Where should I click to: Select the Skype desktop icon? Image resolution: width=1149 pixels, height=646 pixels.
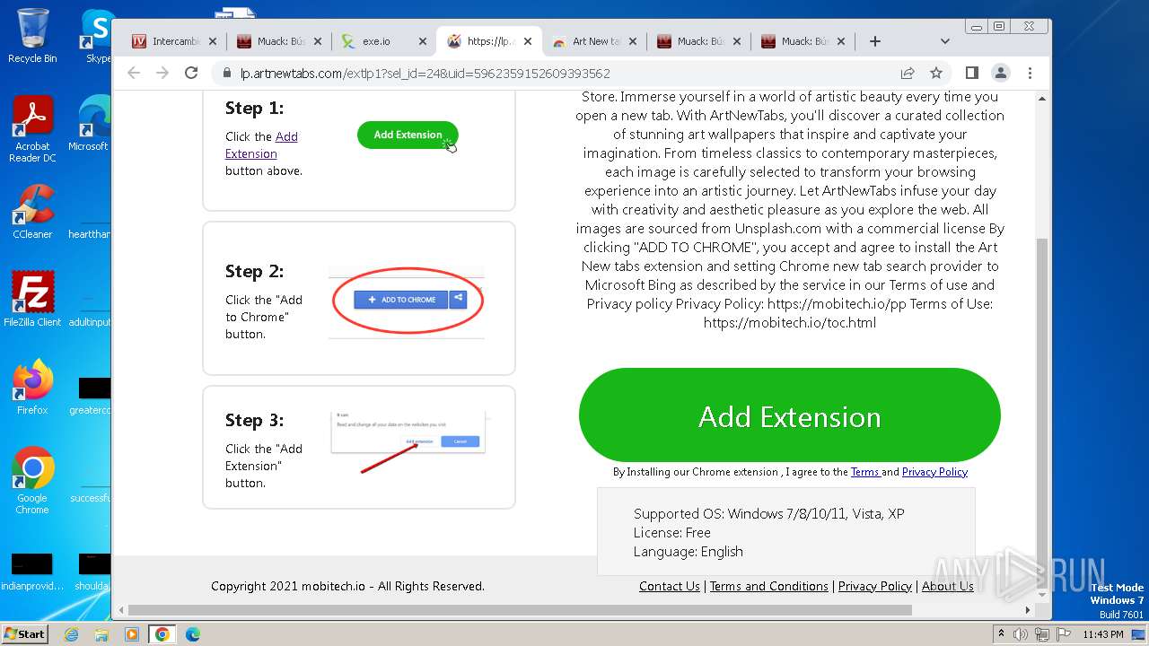[x=95, y=36]
